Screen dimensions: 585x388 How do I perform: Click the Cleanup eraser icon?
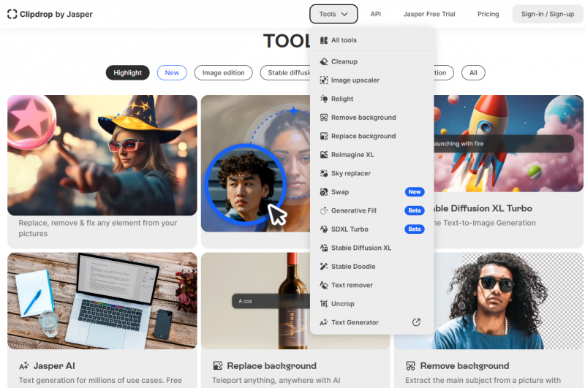pos(324,61)
